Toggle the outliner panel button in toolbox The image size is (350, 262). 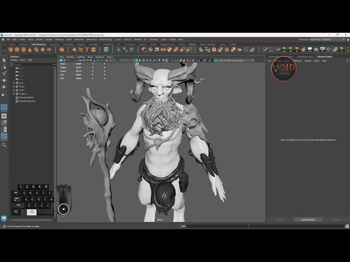tap(4, 136)
